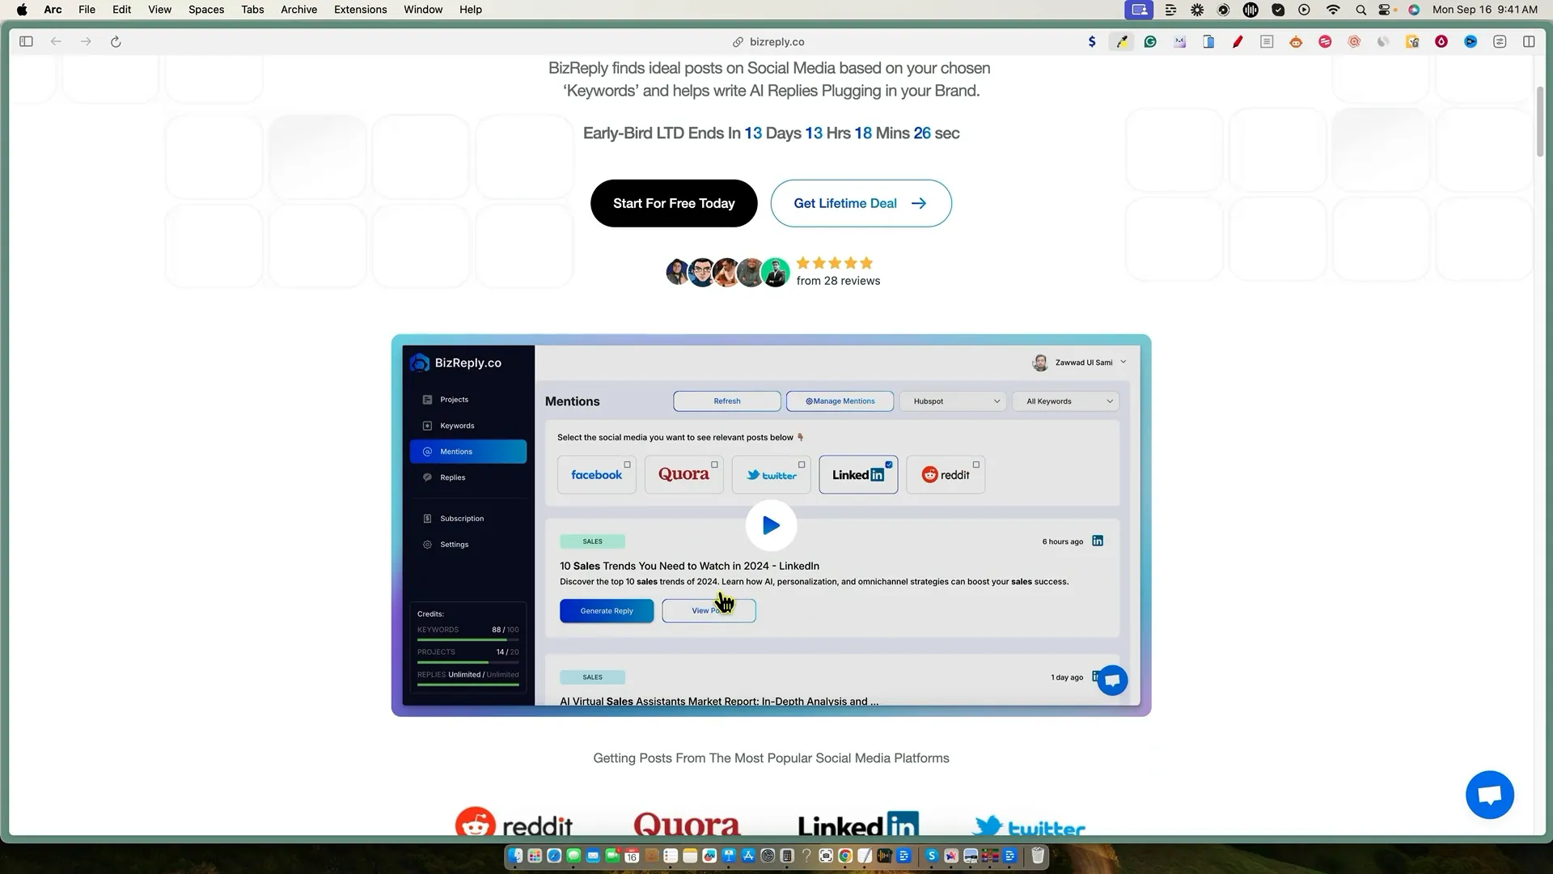1553x874 pixels.
Task: Open Spotlight search in menu bar
Action: pos(1360,10)
